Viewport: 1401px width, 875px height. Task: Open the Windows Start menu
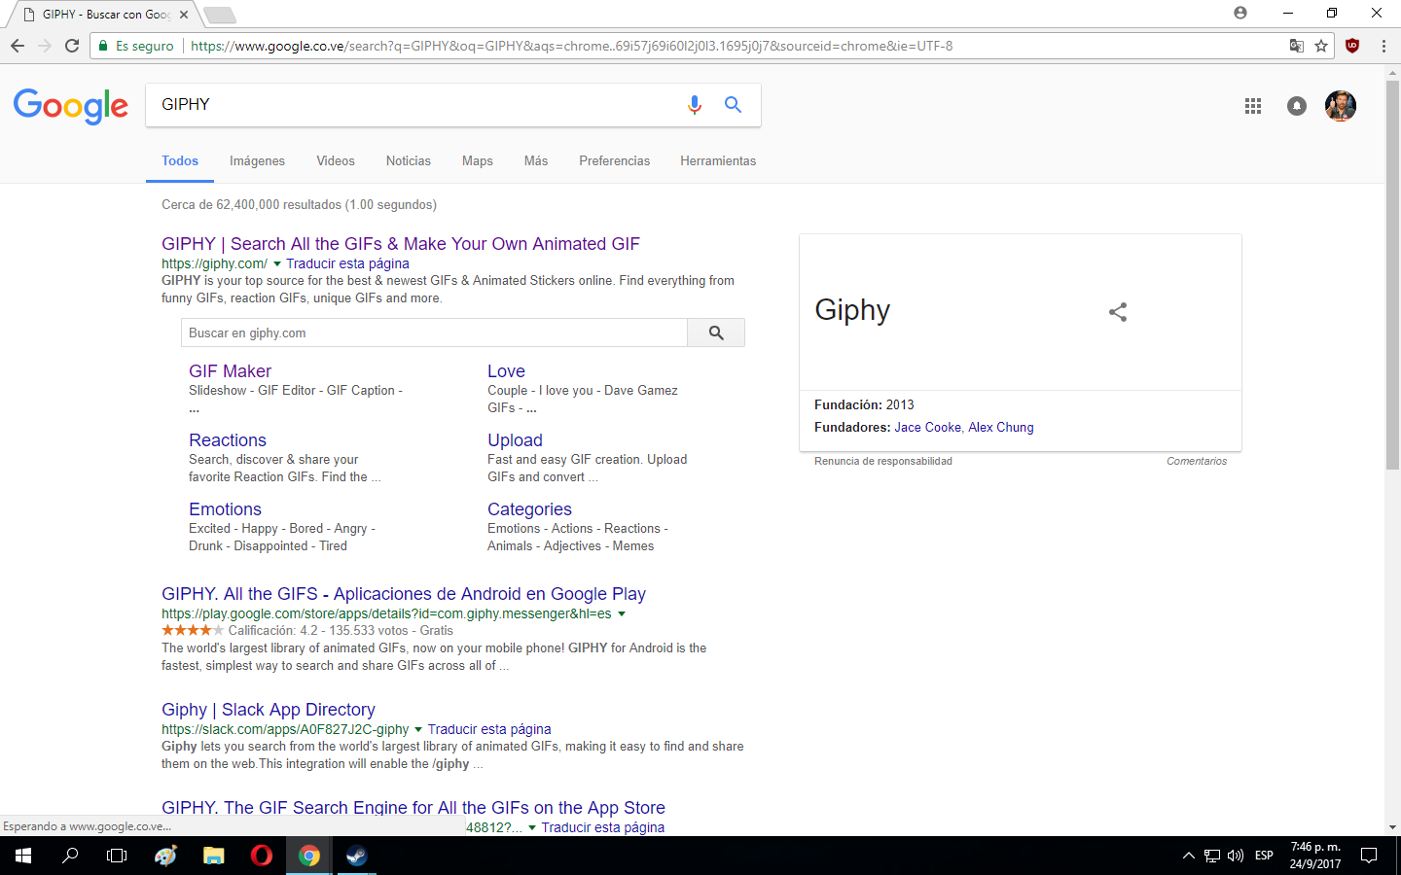pos(23,856)
